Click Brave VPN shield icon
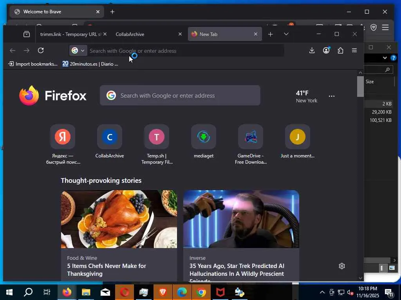Image resolution: width=401 pixels, height=300 pixels. tap(374, 27)
